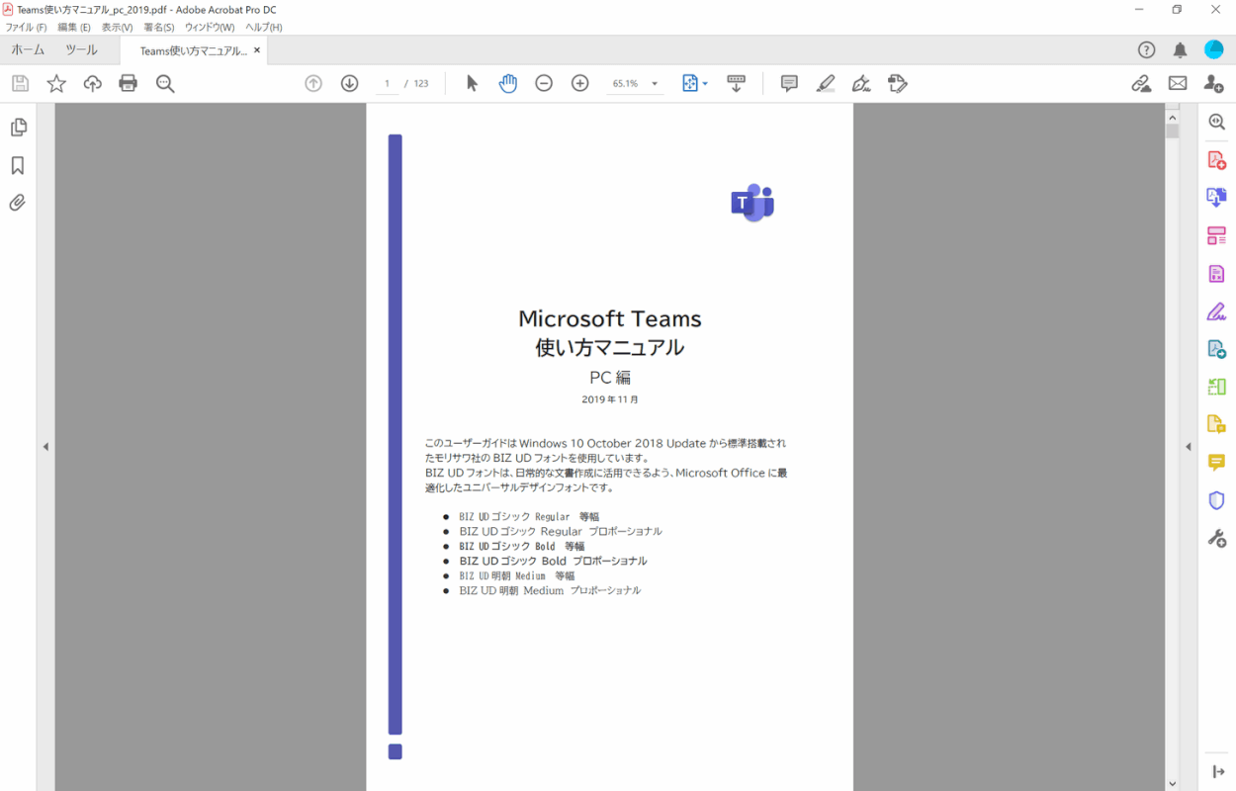The height and width of the screenshot is (791, 1236).
Task: Go to next page arrow
Action: coord(349,84)
